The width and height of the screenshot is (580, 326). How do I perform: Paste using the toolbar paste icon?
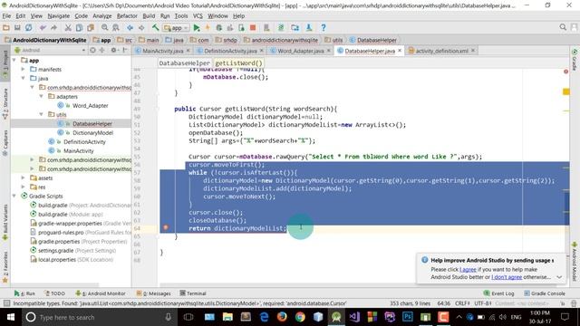click(x=91, y=28)
